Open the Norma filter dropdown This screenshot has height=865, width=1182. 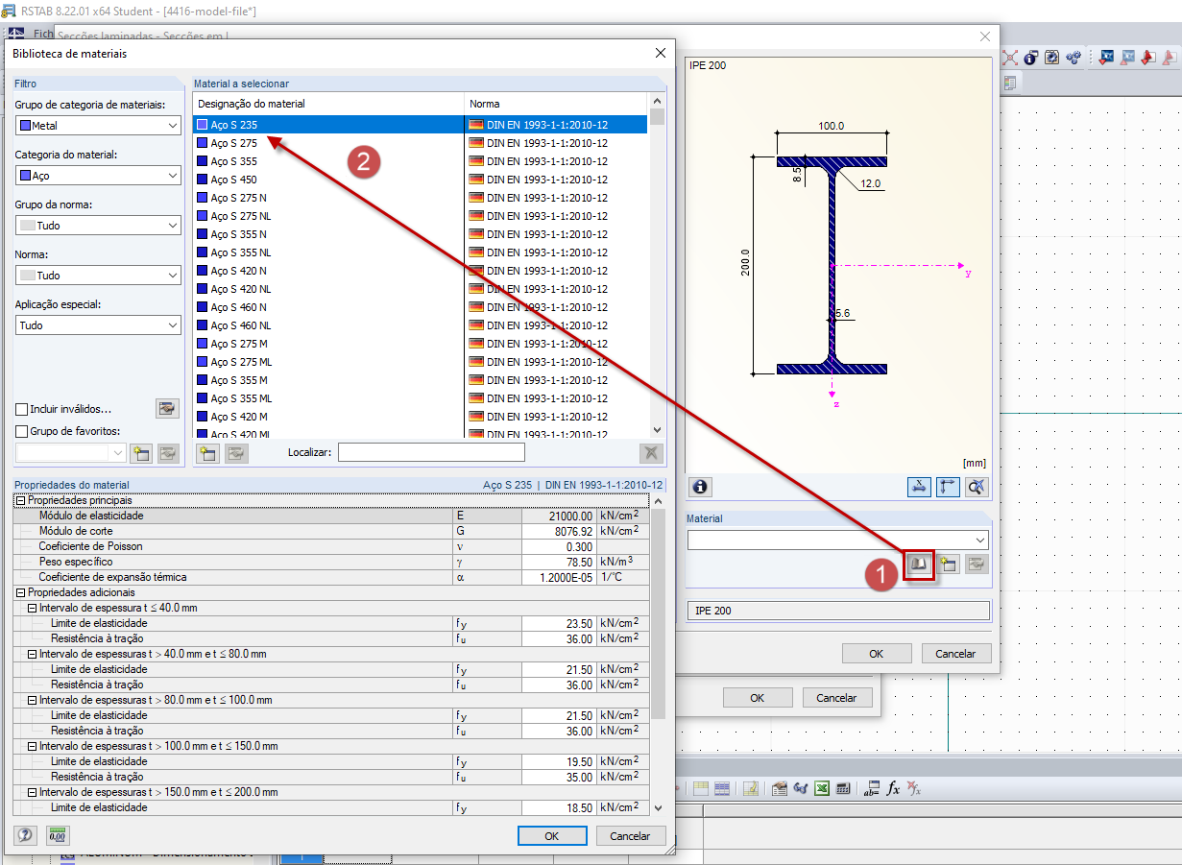[x=98, y=276]
